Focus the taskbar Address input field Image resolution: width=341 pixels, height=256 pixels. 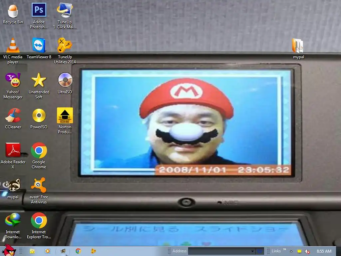[x=219, y=251]
